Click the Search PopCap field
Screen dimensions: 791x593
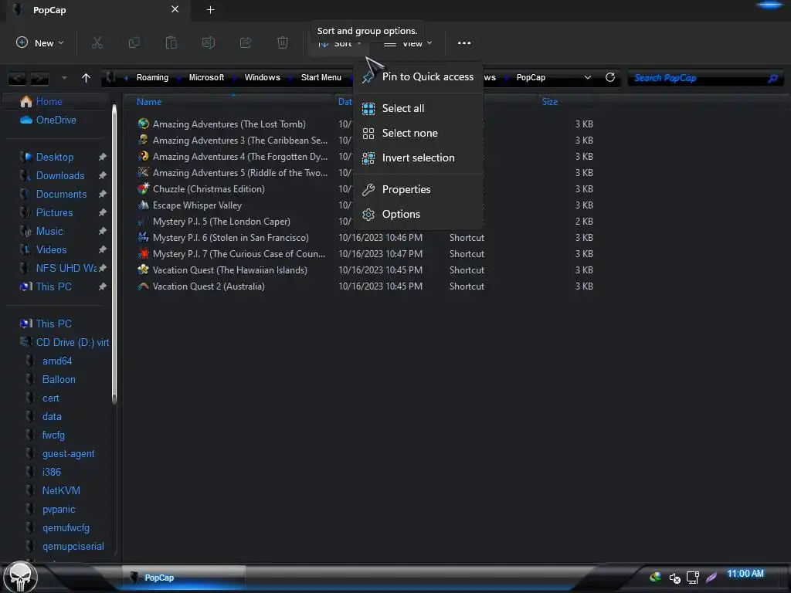(705, 78)
